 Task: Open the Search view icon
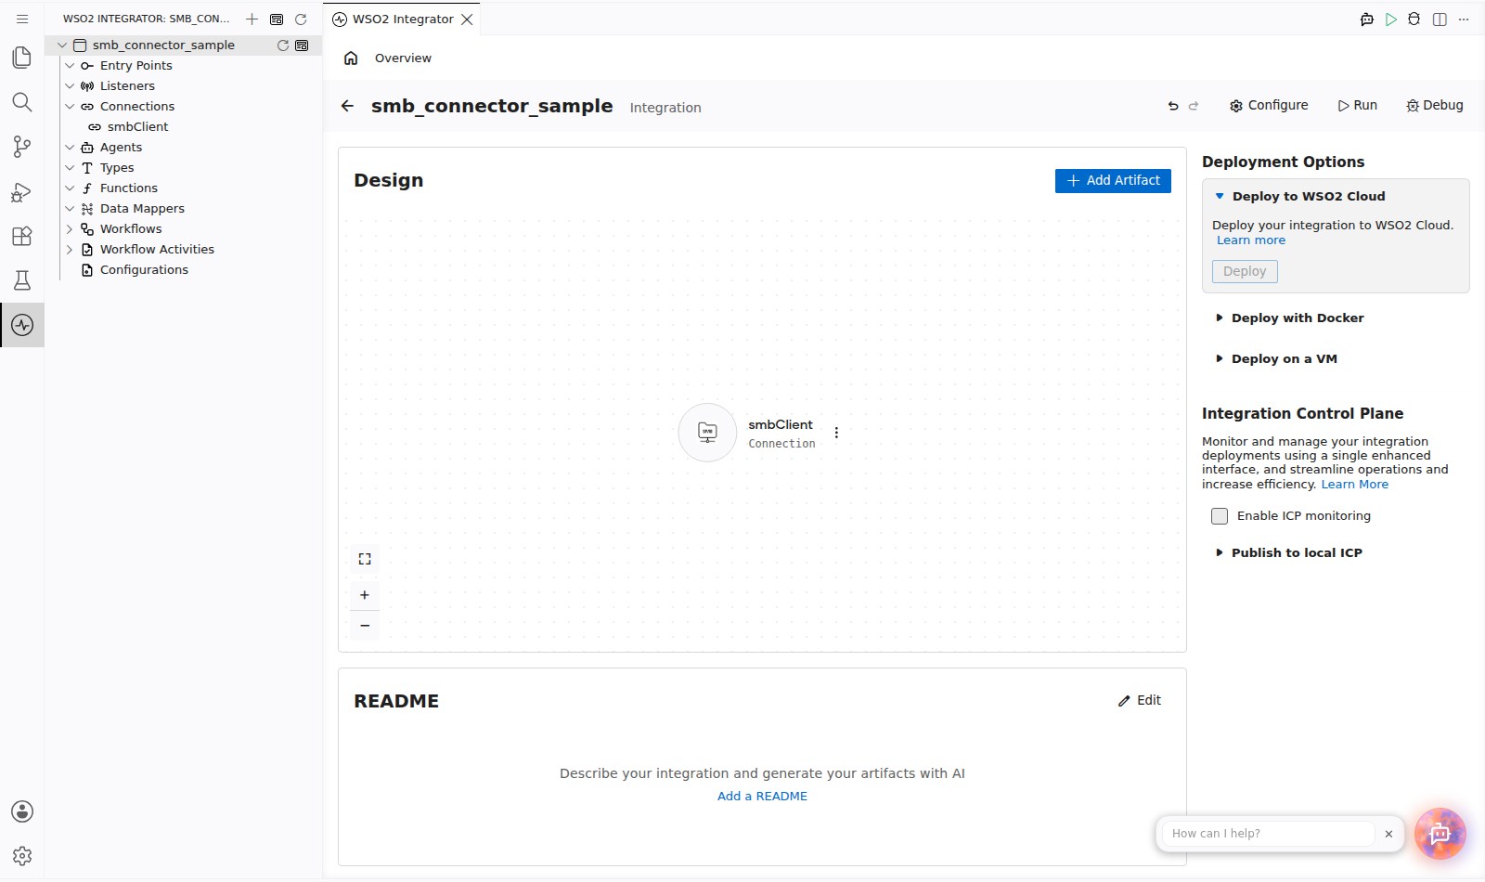tap(22, 102)
